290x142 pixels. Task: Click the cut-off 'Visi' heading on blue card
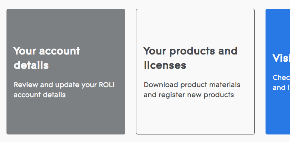pyautogui.click(x=281, y=58)
